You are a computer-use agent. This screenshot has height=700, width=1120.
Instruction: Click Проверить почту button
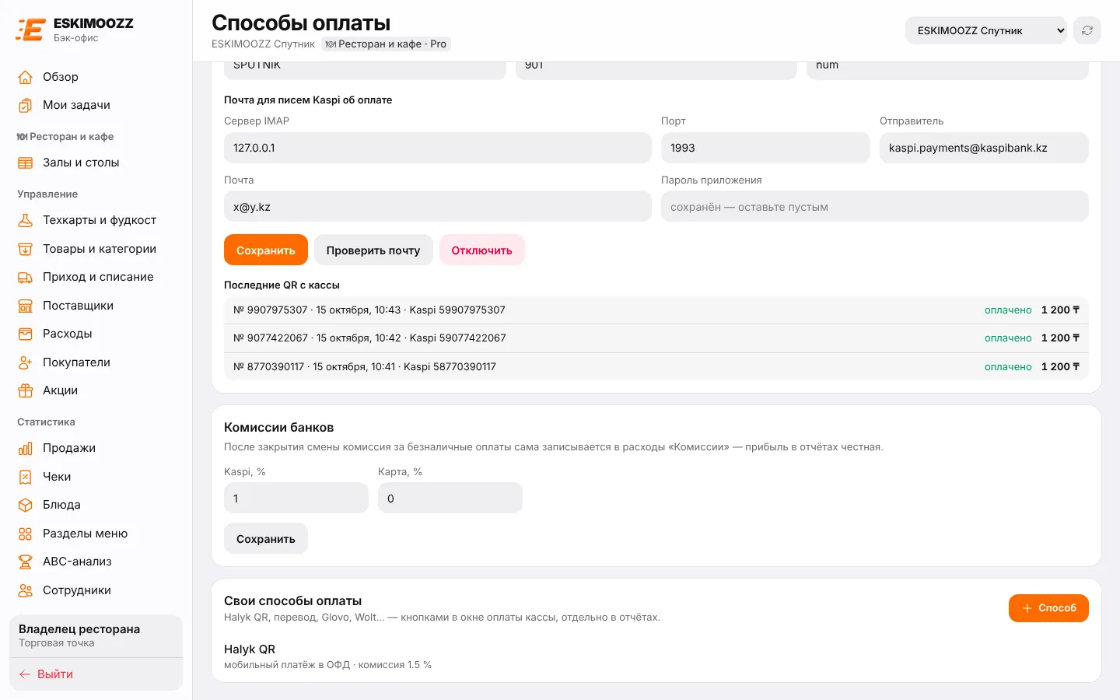point(373,250)
